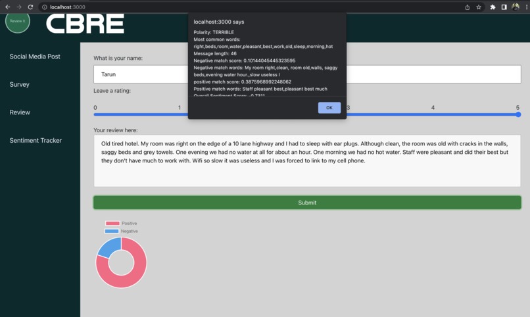The image size is (530, 317).
Task: Open the extensions puzzle icon
Action: click(x=493, y=7)
